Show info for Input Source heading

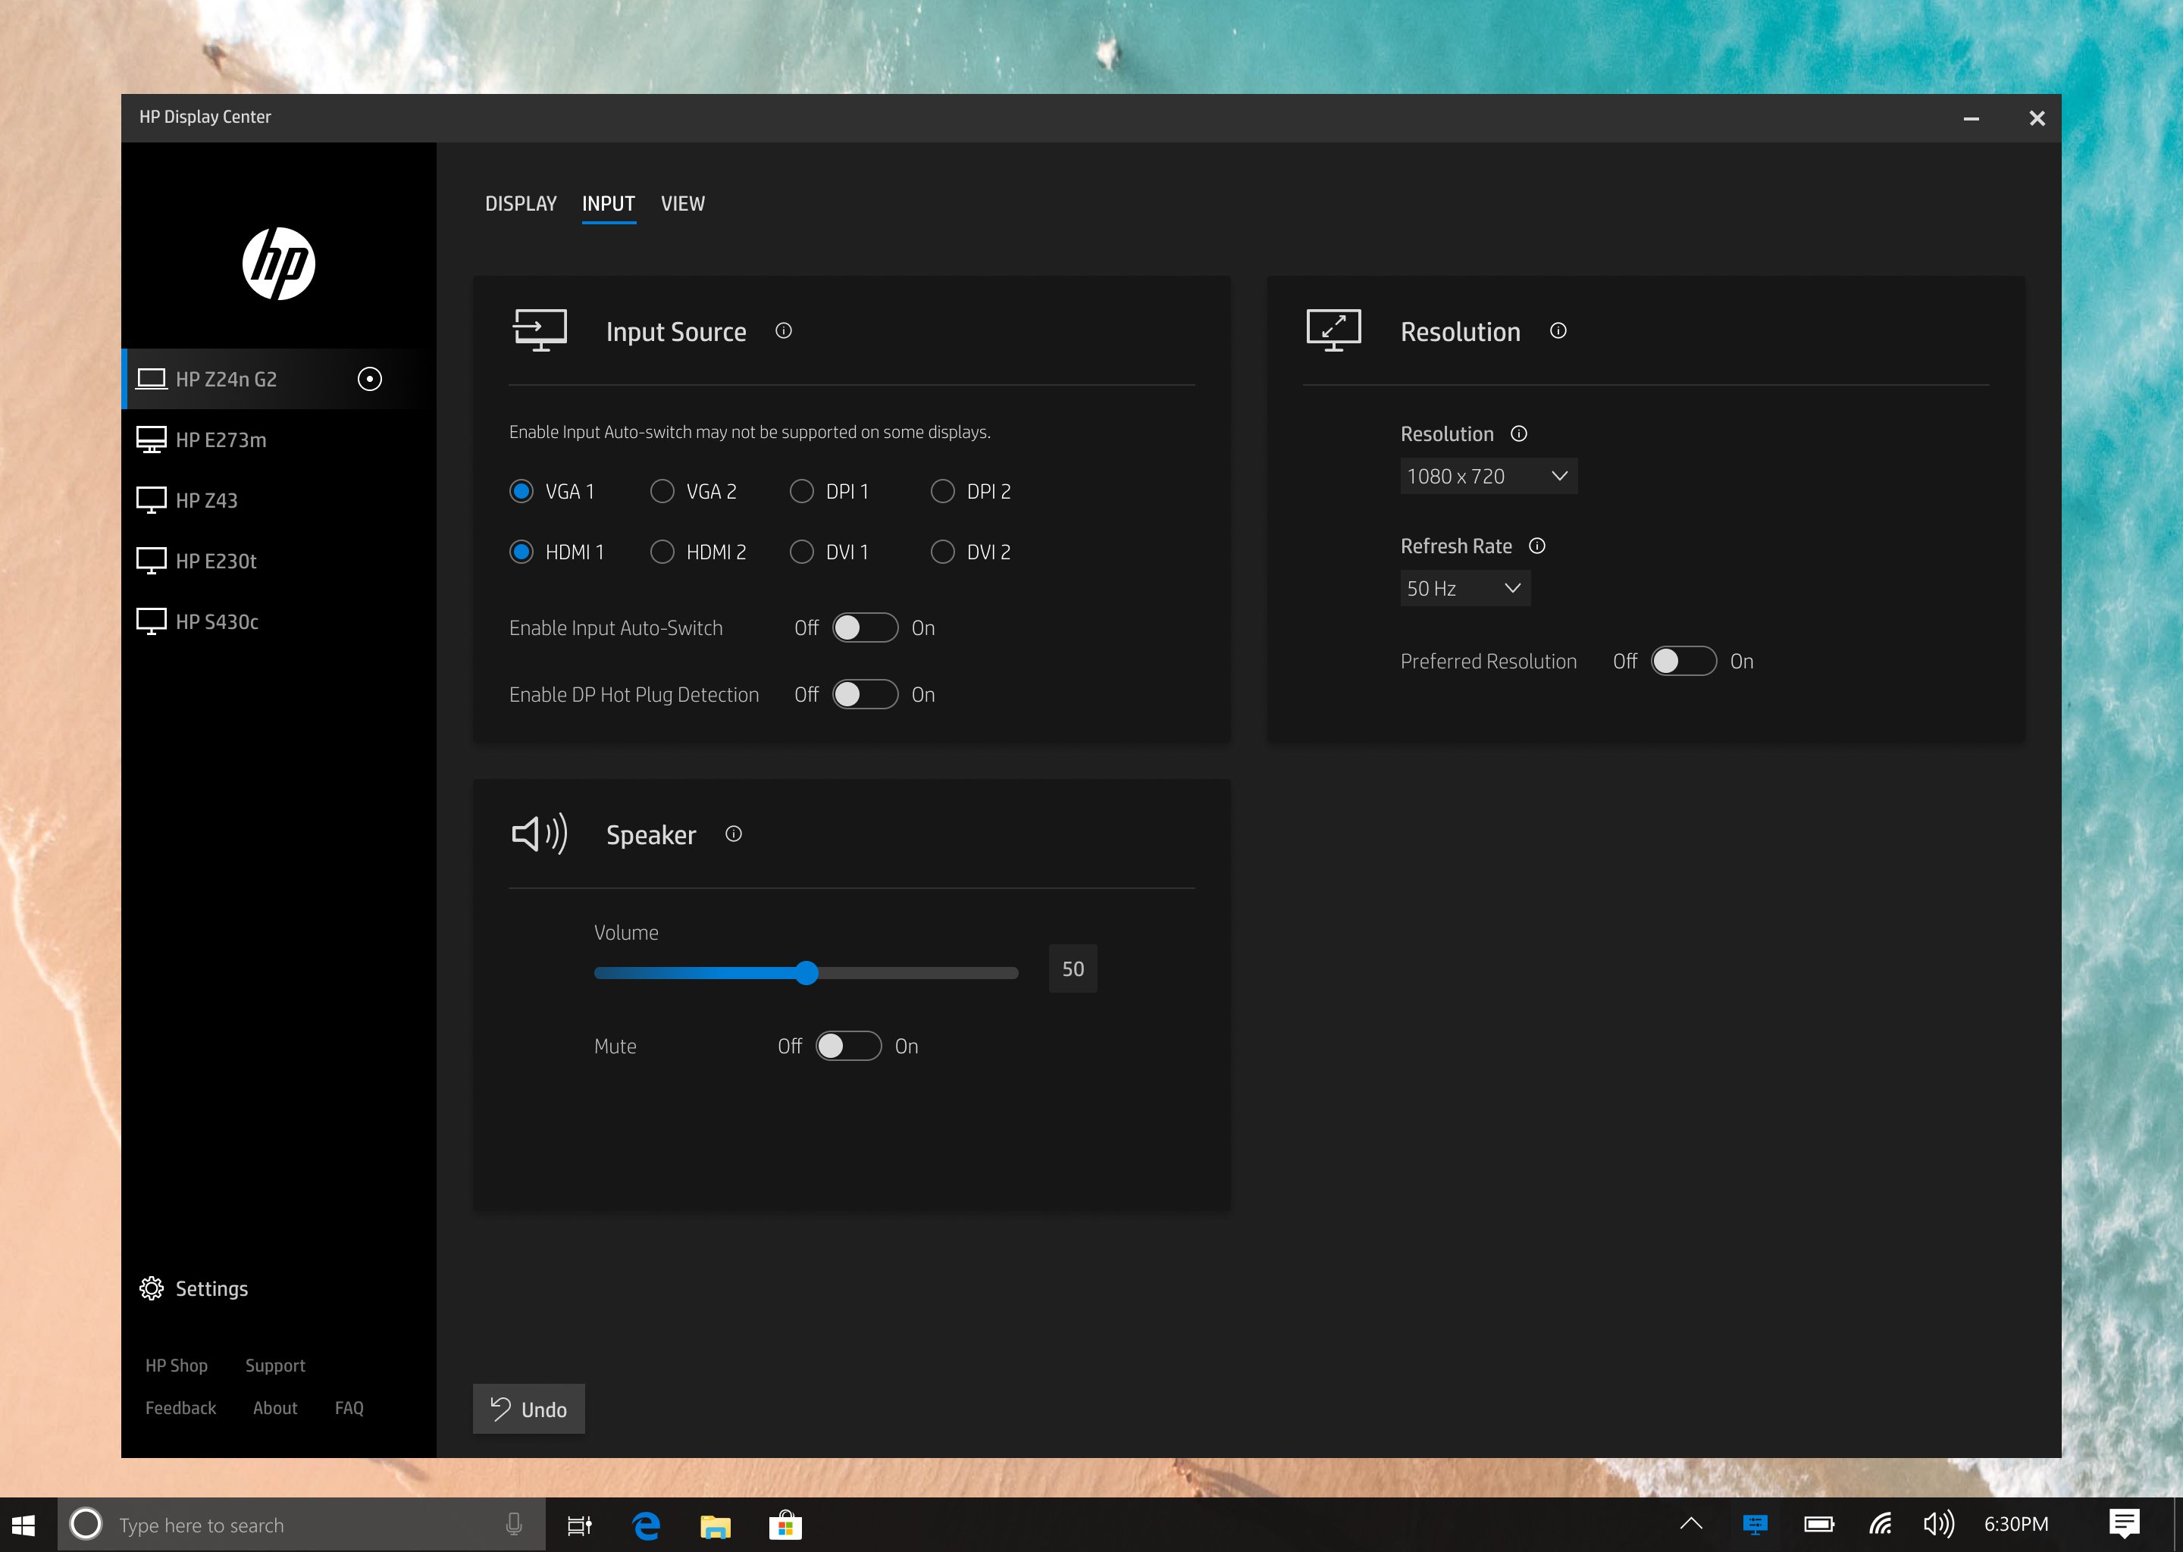(x=784, y=330)
